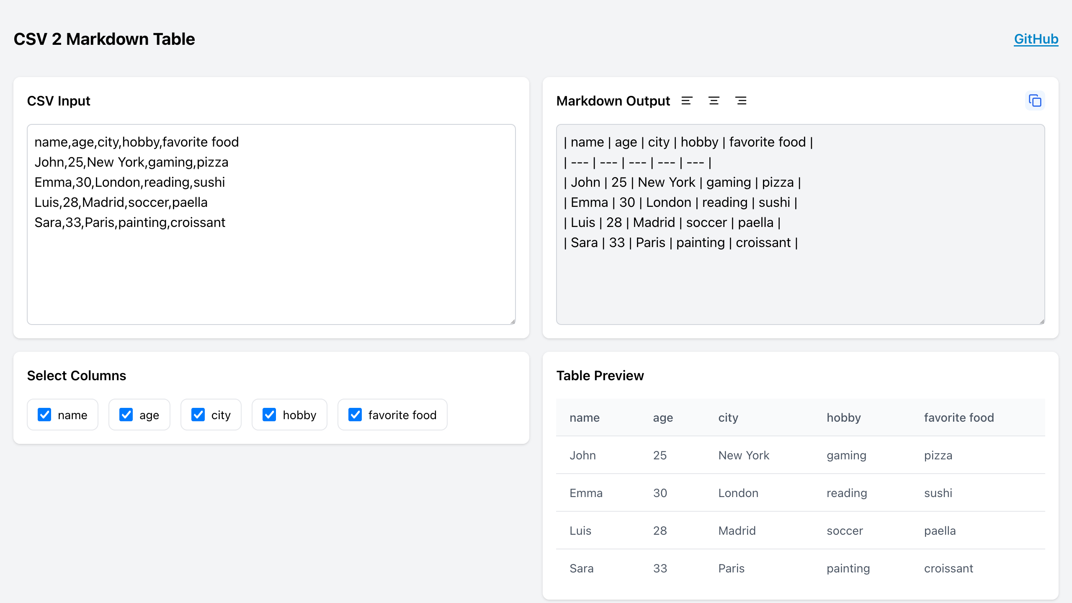Toggle the age column checkbox
Screen dimensions: 1072x603
pos(126,415)
